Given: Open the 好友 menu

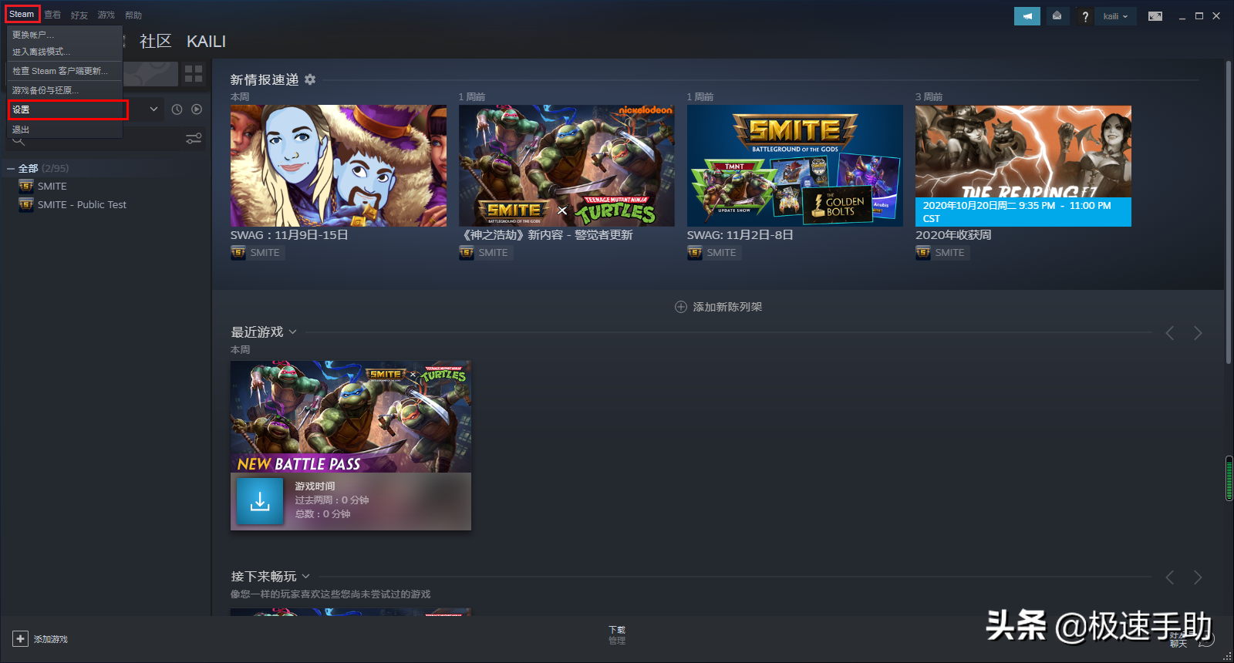Looking at the screenshot, I should [79, 15].
